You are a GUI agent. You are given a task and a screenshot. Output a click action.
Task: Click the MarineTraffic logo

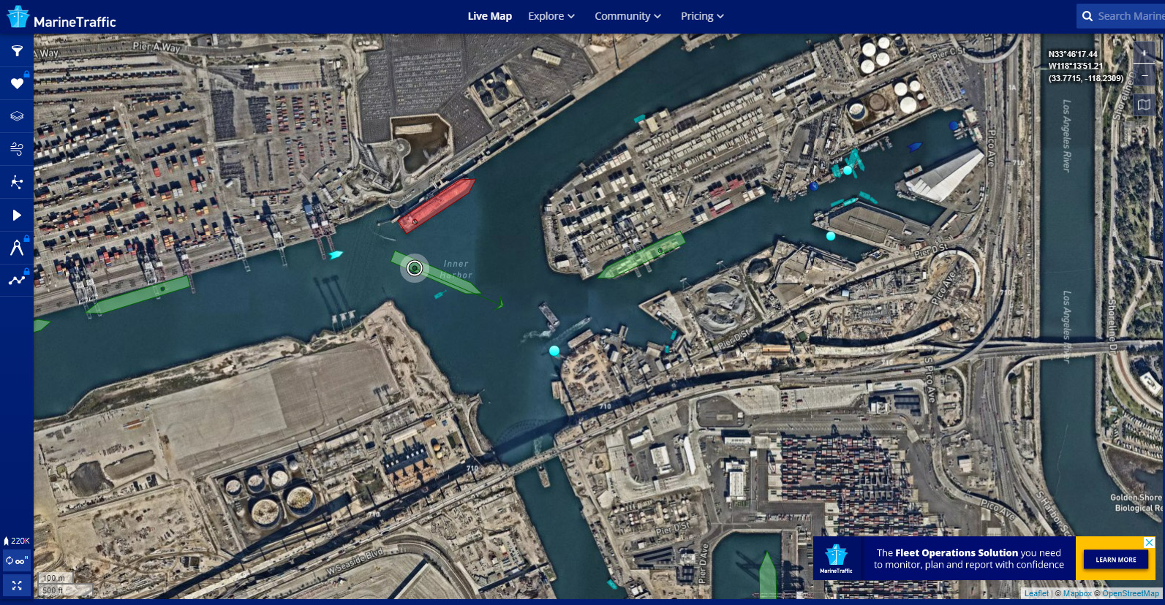(61, 18)
